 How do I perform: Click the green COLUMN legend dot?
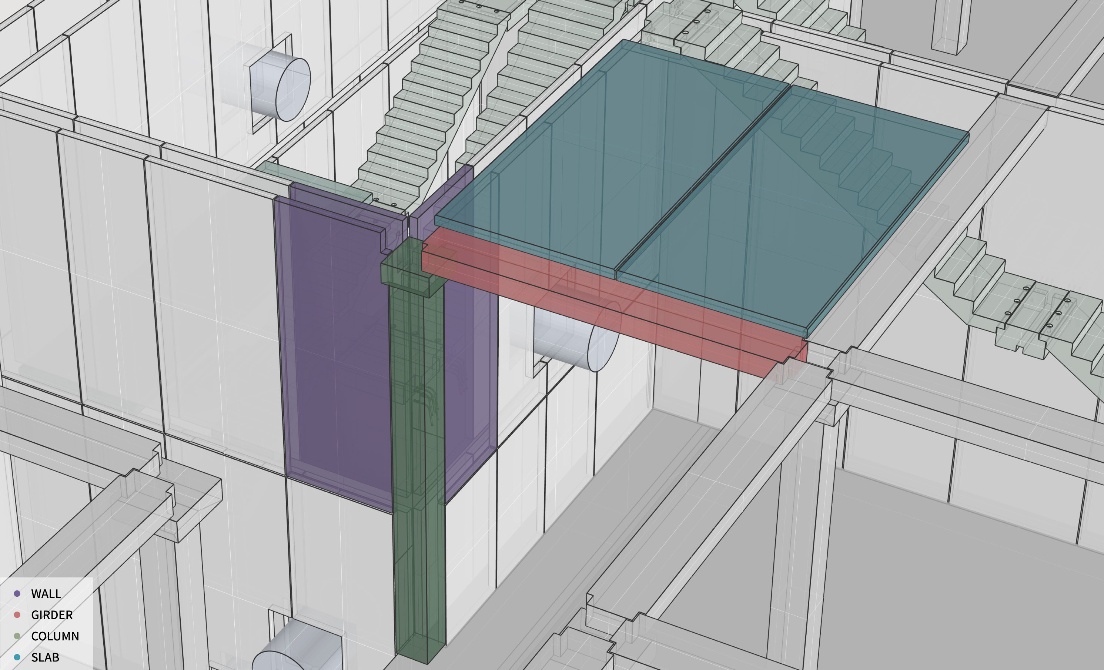(17, 636)
